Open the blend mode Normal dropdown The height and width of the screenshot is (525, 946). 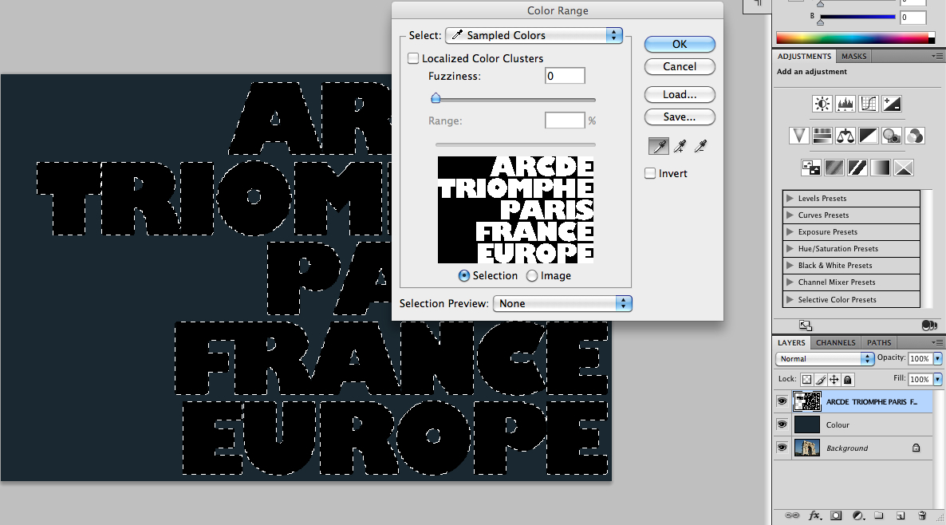pyautogui.click(x=825, y=358)
